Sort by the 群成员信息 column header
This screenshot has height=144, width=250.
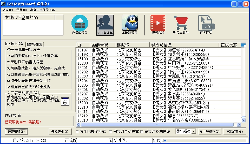[184, 45]
